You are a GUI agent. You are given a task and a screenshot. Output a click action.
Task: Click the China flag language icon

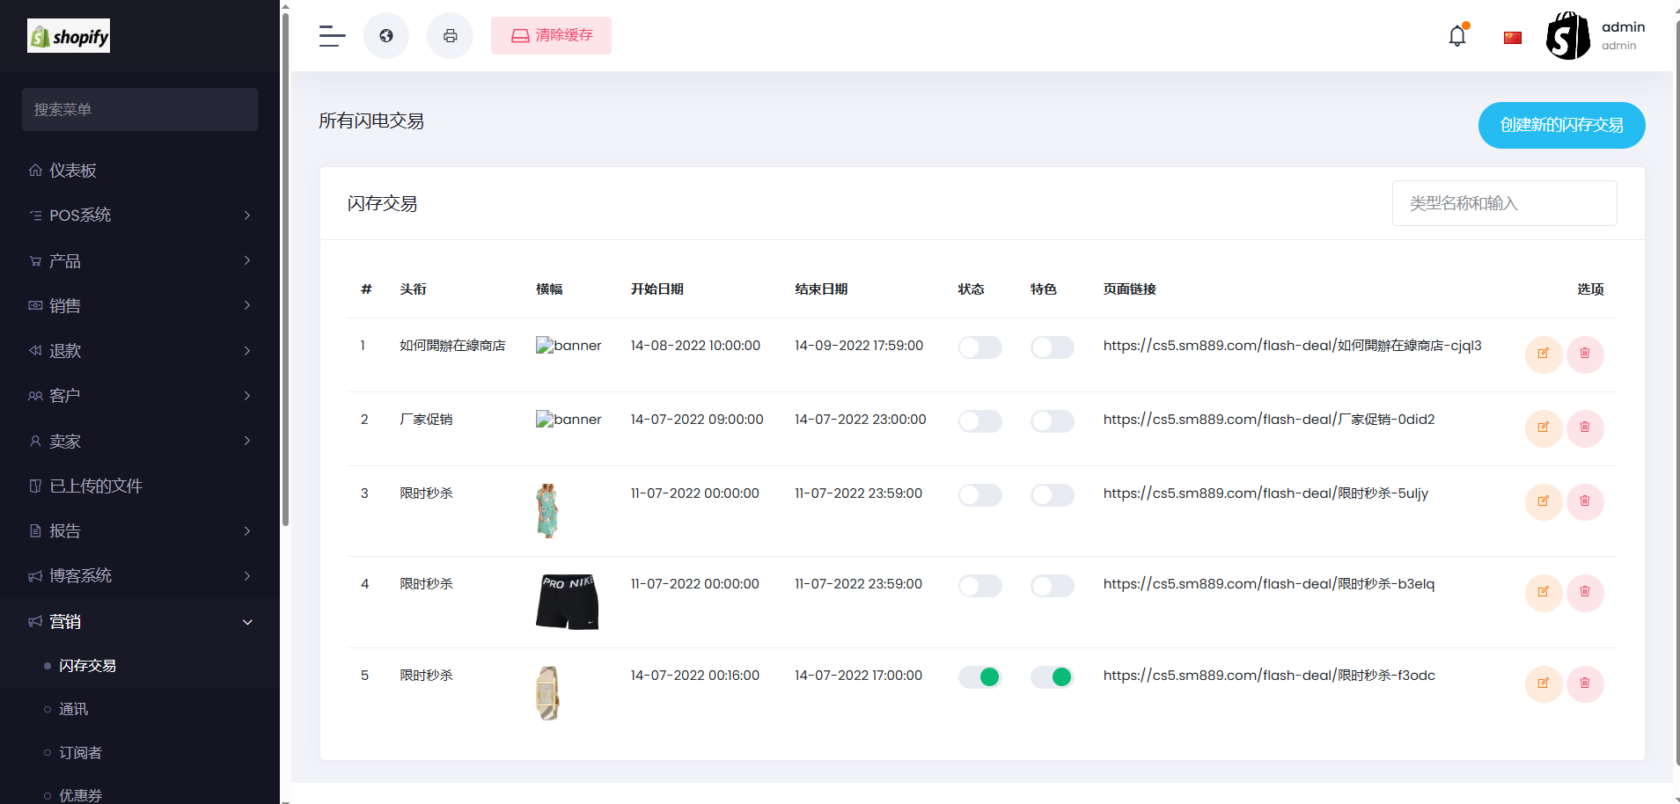(x=1513, y=38)
